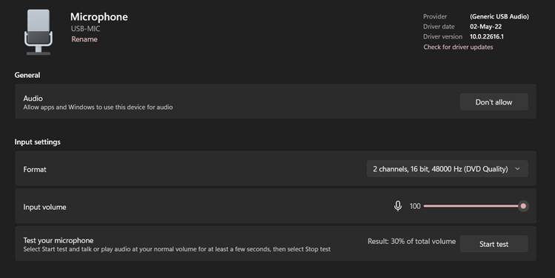
Task: Click the Provider label
Action: (435, 16)
